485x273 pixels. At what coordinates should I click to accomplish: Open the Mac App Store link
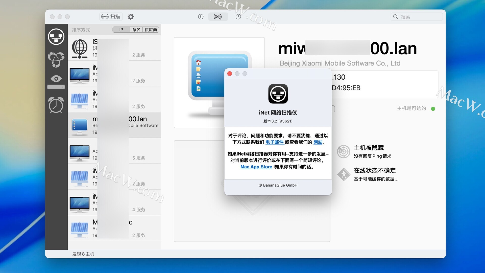click(x=256, y=167)
